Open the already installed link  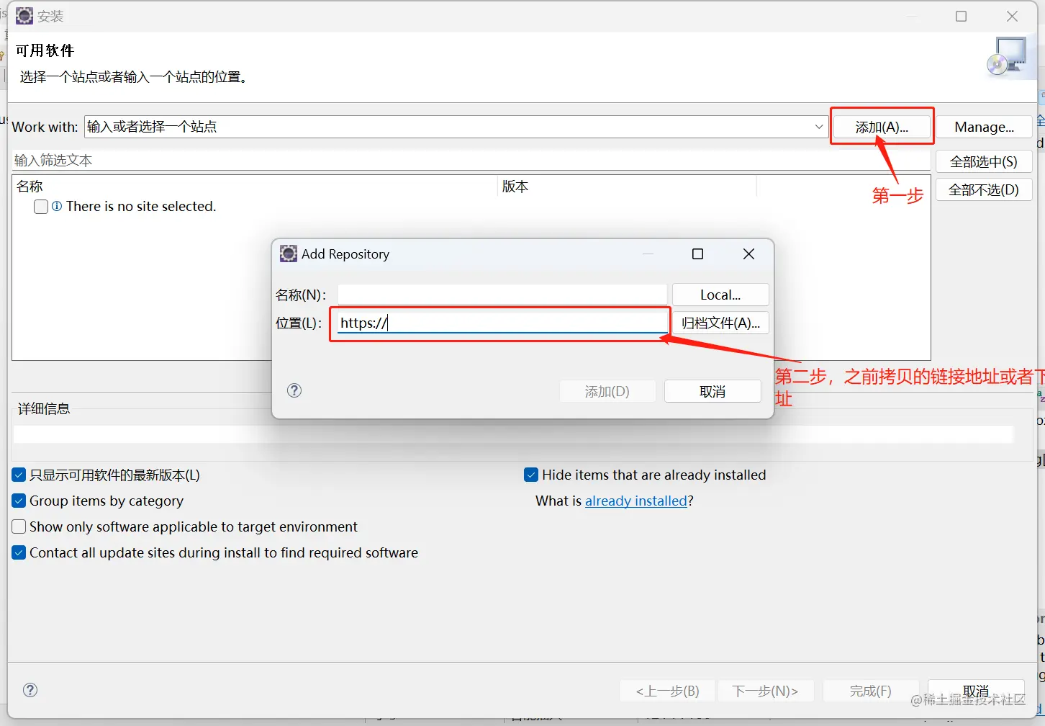tap(636, 501)
